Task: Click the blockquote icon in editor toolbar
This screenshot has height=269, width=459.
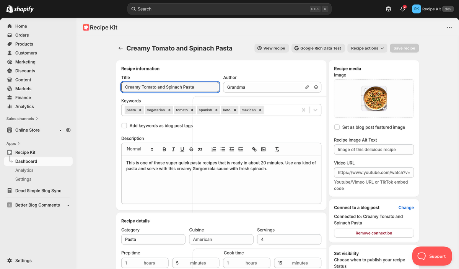Action: [200, 149]
